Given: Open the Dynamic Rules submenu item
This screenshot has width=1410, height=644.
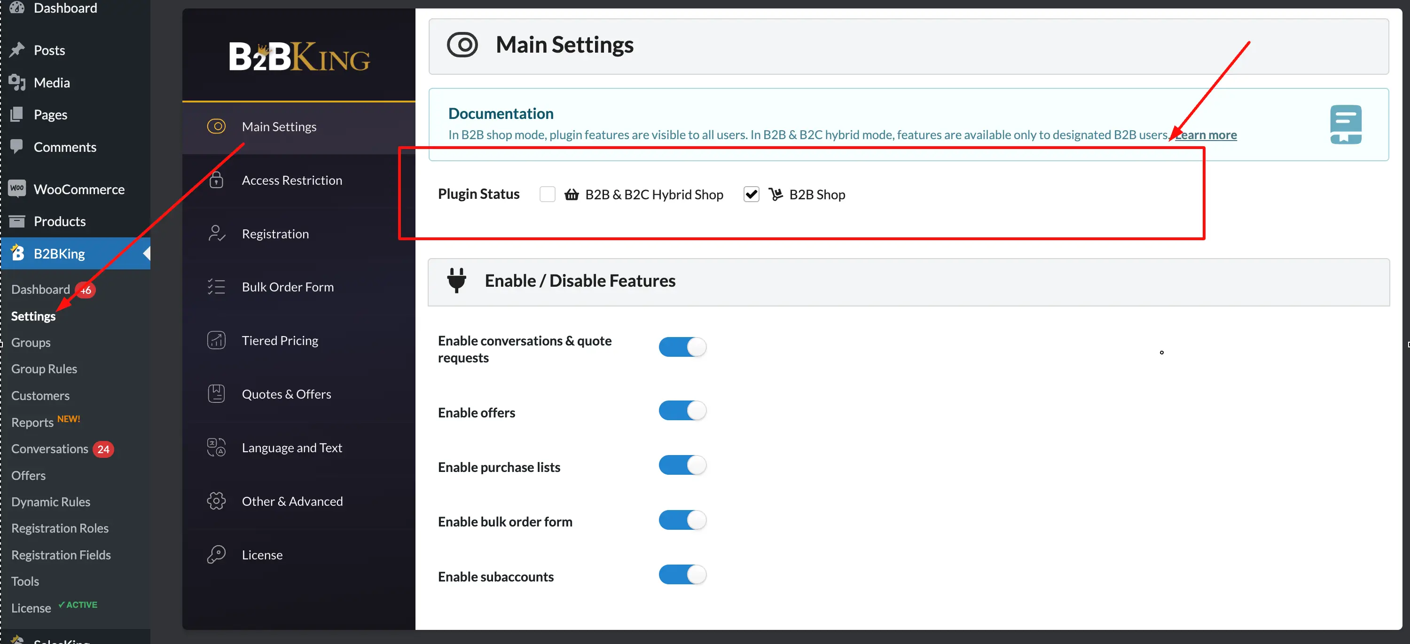Looking at the screenshot, I should click(51, 502).
